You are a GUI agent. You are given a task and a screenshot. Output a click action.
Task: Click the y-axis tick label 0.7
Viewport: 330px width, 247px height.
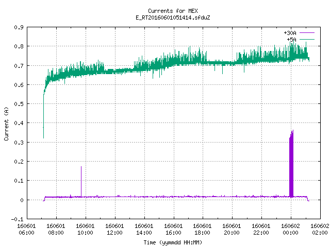click(x=19, y=66)
